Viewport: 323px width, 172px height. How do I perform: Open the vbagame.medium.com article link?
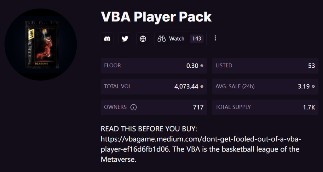[x=201, y=144]
